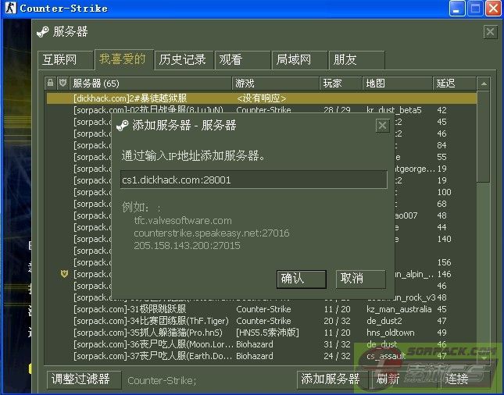The width and height of the screenshot is (504, 395).
Task: Go to the 朋友 tab
Action: coord(345,59)
